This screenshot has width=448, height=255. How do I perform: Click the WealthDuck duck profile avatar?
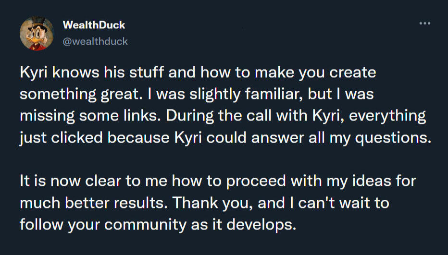coord(37,33)
